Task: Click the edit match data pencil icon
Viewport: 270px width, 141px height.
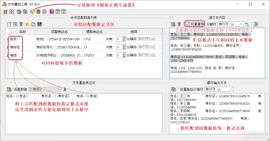Action: pos(15,24)
